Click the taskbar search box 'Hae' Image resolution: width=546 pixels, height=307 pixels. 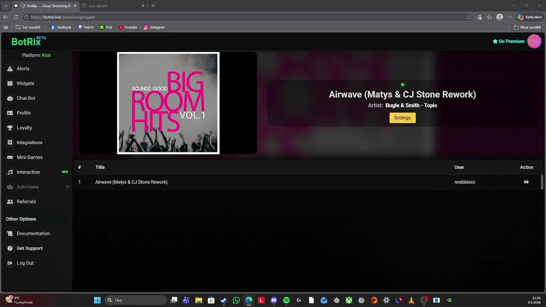pyautogui.click(x=136, y=300)
